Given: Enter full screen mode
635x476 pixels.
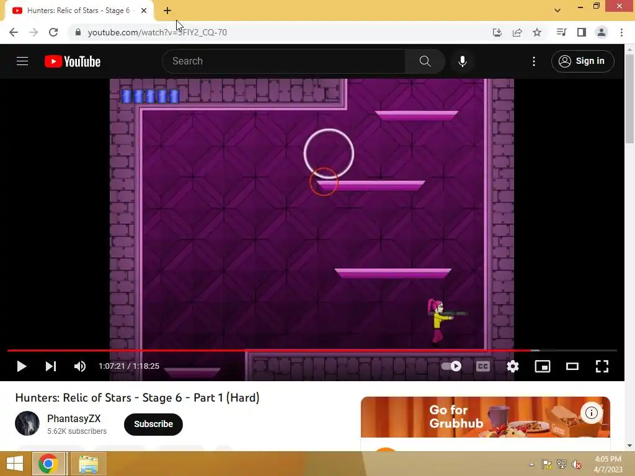Looking at the screenshot, I should [x=602, y=366].
